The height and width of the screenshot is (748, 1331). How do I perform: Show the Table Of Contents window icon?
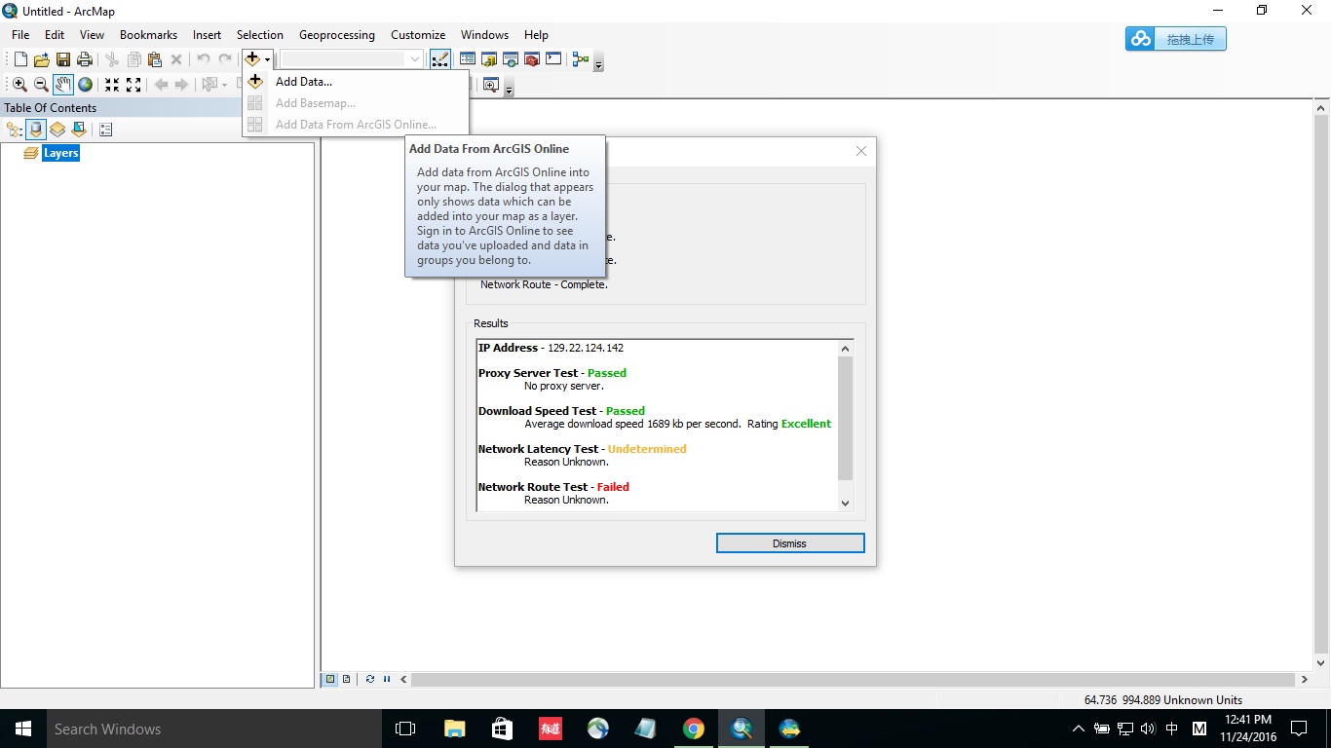pos(468,59)
